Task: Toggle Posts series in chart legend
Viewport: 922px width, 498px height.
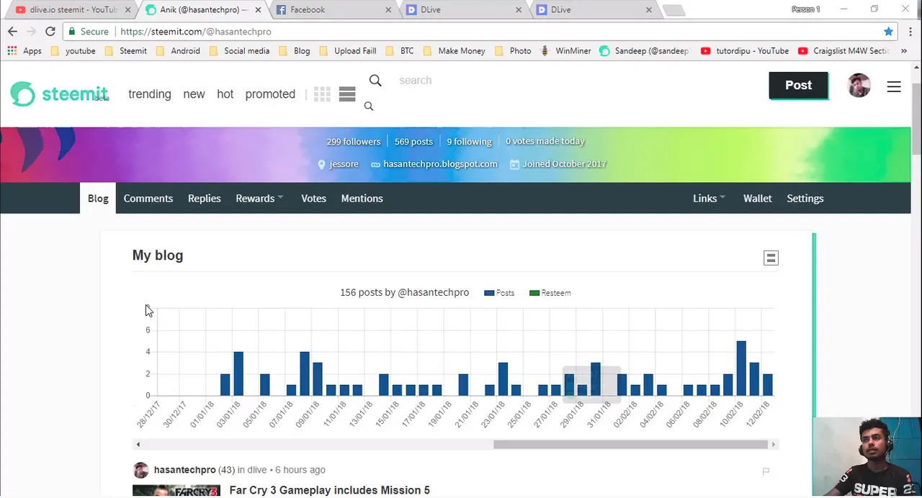Action: coord(499,293)
